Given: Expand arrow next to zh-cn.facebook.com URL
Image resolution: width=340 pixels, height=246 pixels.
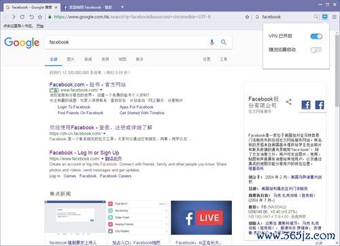Looking at the screenshot, I should pos(104,134).
